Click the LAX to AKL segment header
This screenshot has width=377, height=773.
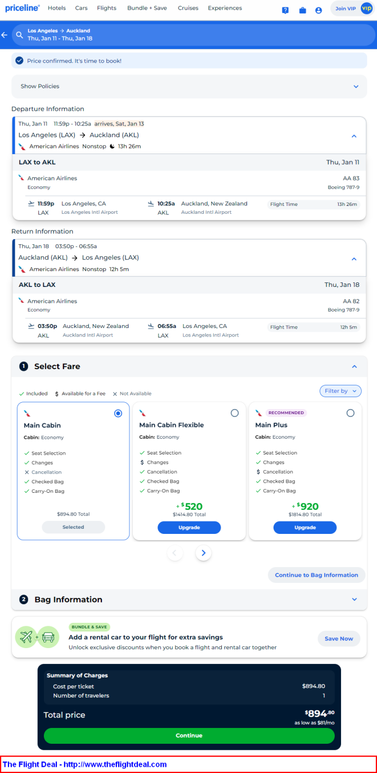click(x=189, y=162)
